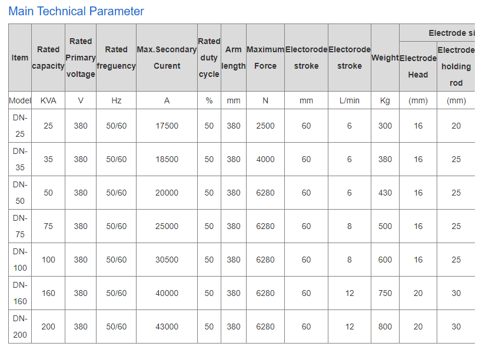
Task: Select the DN-100 model cell
Action: 20,260
